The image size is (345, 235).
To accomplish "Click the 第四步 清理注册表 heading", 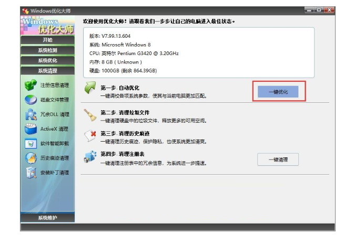I will [123, 154].
